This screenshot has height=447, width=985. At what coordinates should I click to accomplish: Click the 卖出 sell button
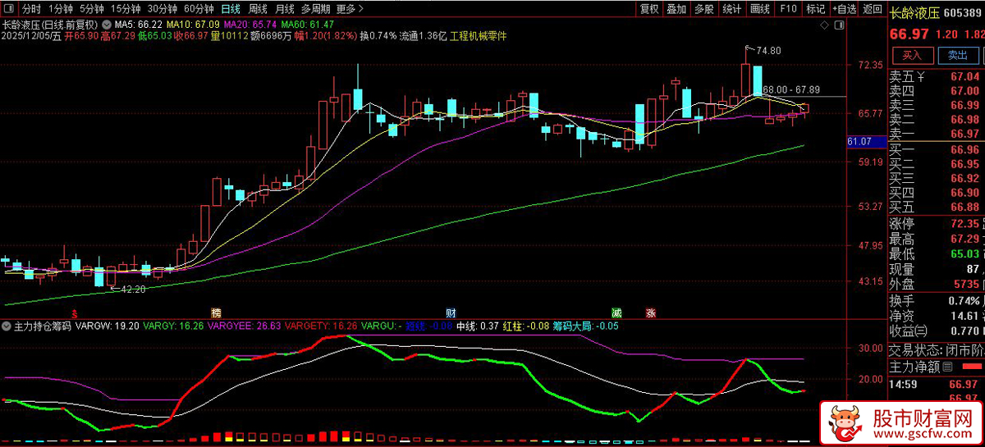tap(957, 55)
